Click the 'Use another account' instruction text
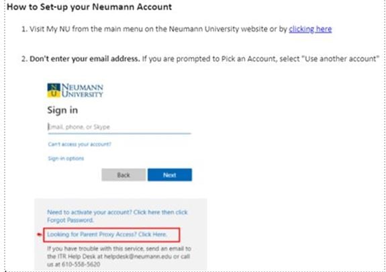 click(x=340, y=59)
